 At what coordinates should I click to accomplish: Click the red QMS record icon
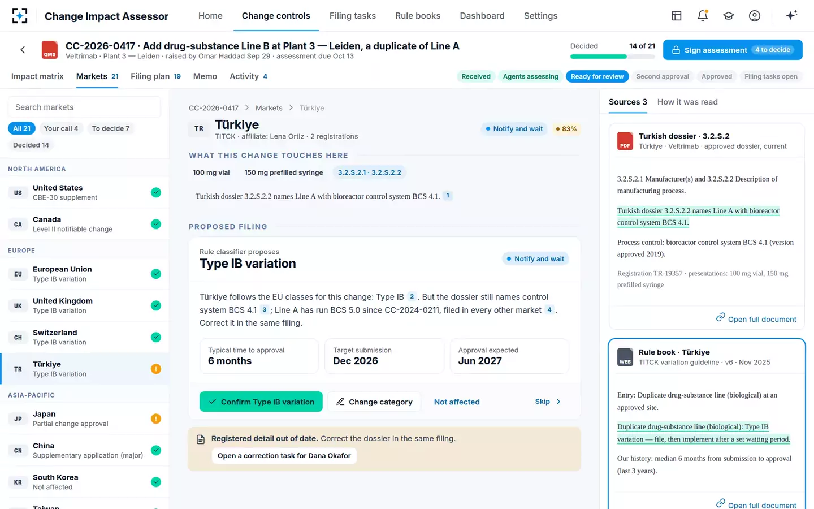coord(50,50)
